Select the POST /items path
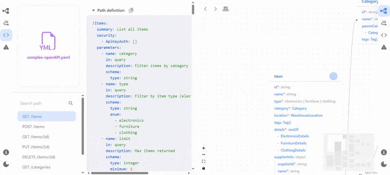 pos(46,126)
